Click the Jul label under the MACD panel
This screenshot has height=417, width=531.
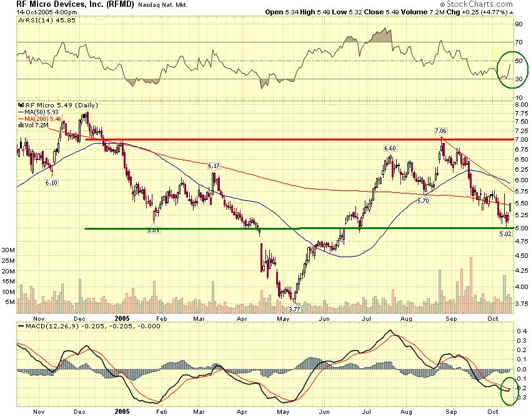point(367,412)
